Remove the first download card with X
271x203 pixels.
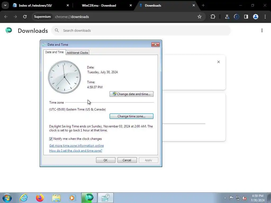218,62
